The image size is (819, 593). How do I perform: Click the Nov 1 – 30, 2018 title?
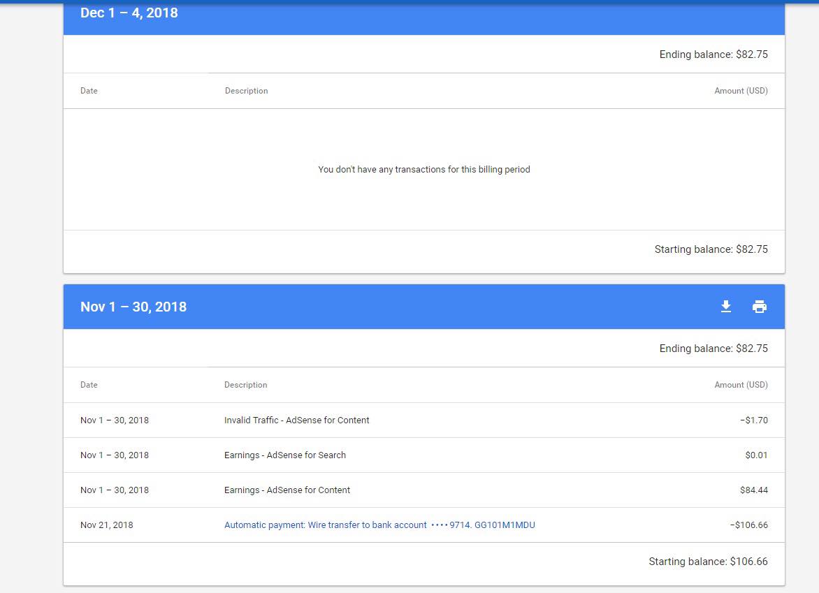(133, 307)
